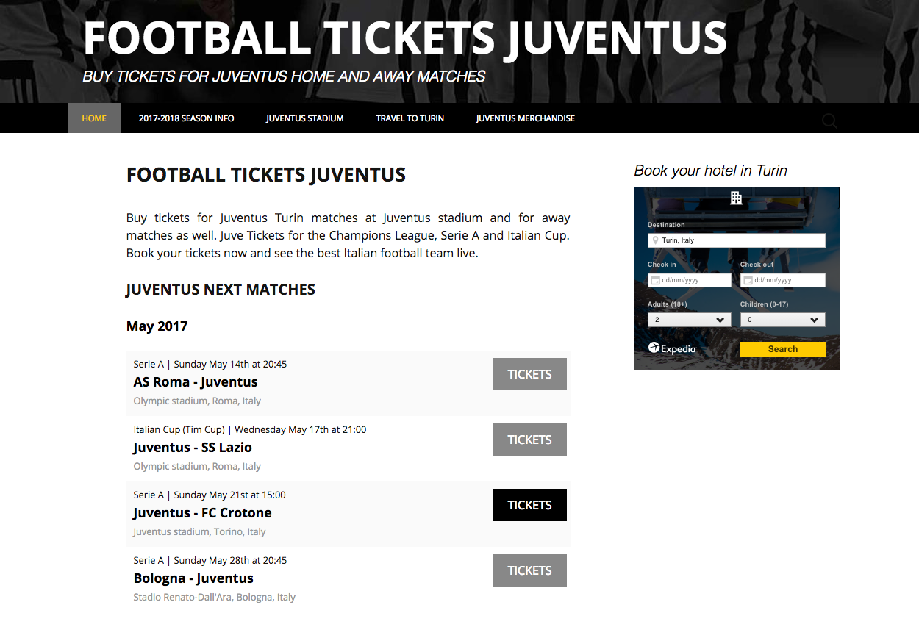
Task: Click the location pin icon in Destination
Action: [655, 240]
